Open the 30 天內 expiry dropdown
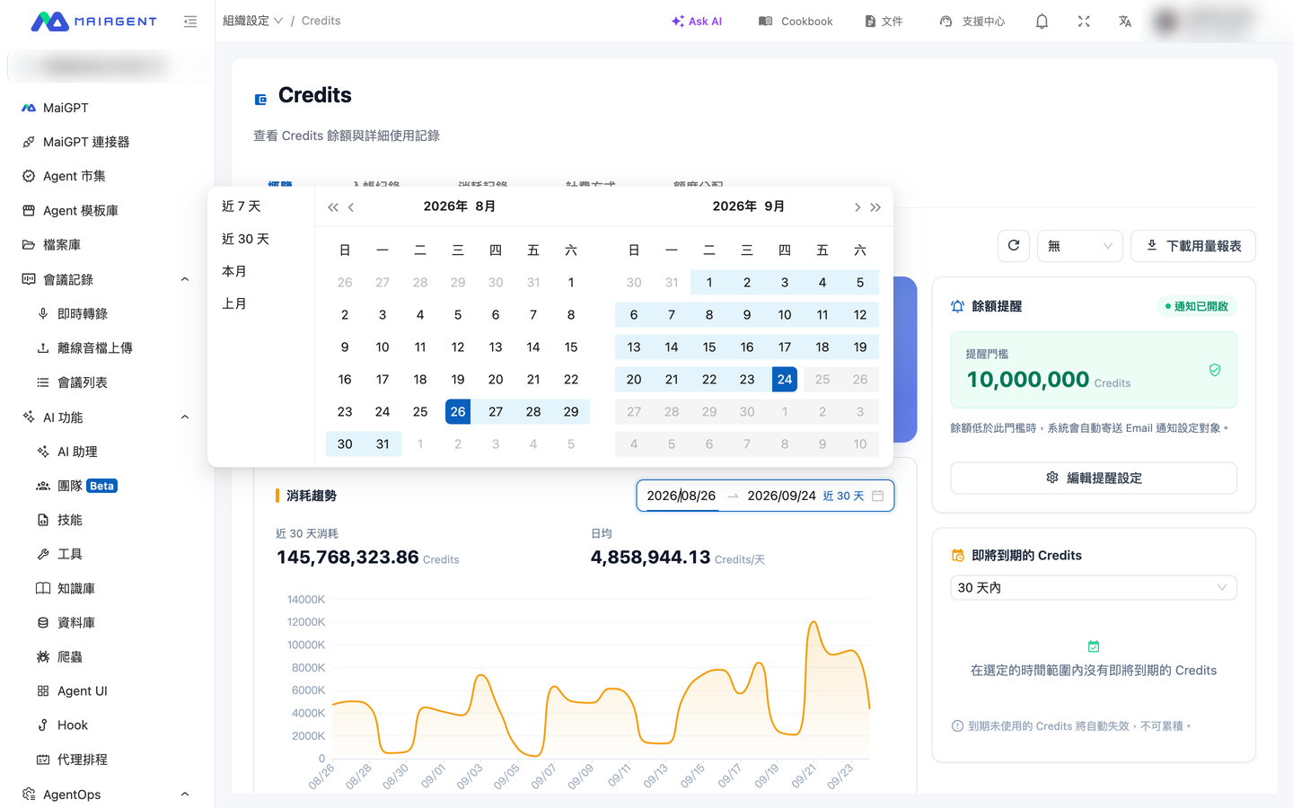Viewport: 1293px width, 808px height. pyautogui.click(x=1094, y=587)
